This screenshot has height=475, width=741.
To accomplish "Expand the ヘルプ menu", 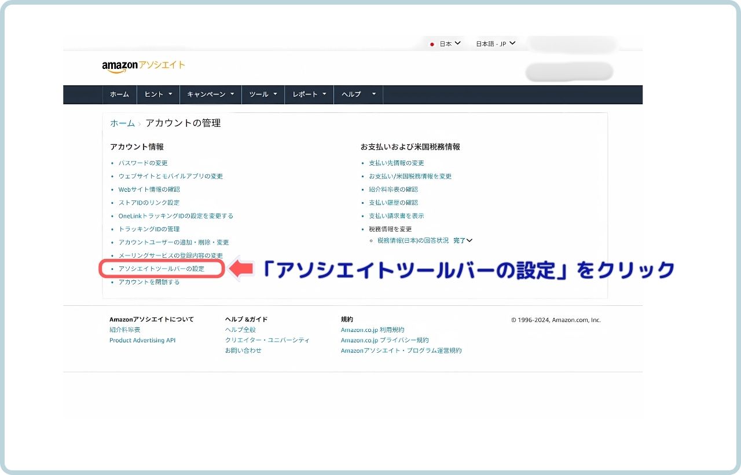I will click(358, 94).
